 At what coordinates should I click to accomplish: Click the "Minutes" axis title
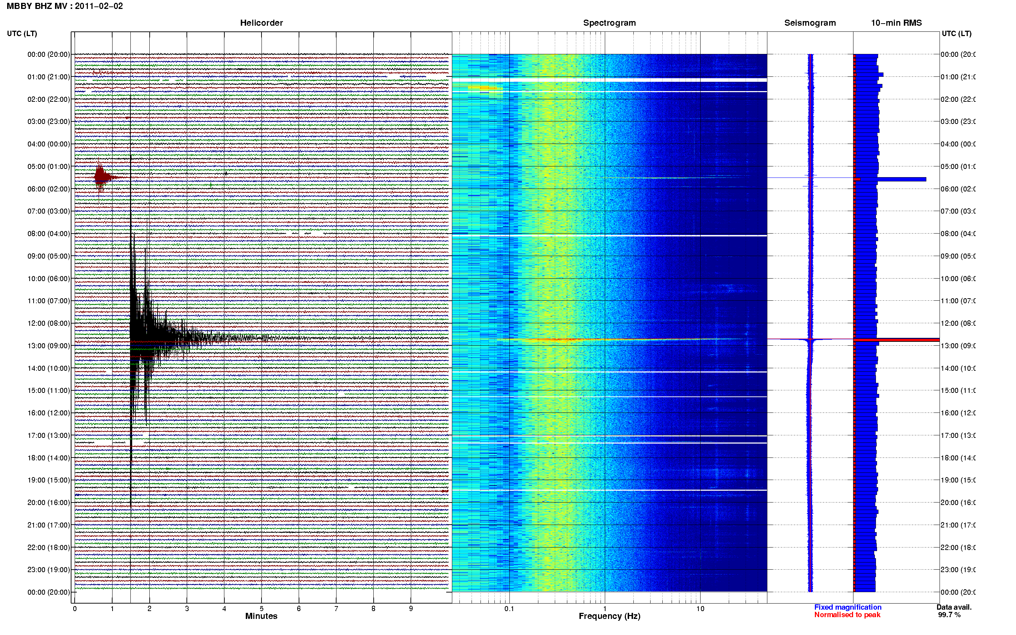[261, 616]
